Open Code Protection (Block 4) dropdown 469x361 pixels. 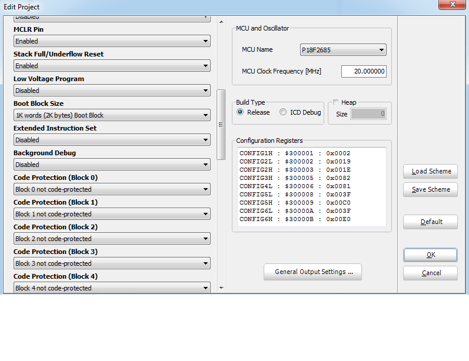pyautogui.click(x=112, y=288)
